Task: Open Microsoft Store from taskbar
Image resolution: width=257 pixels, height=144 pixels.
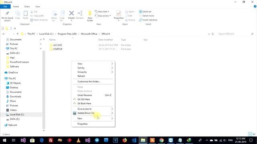Action: [32, 140]
